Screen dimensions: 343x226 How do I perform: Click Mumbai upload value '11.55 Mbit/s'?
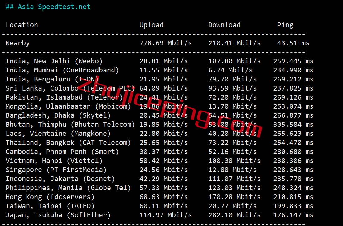click(x=164, y=70)
